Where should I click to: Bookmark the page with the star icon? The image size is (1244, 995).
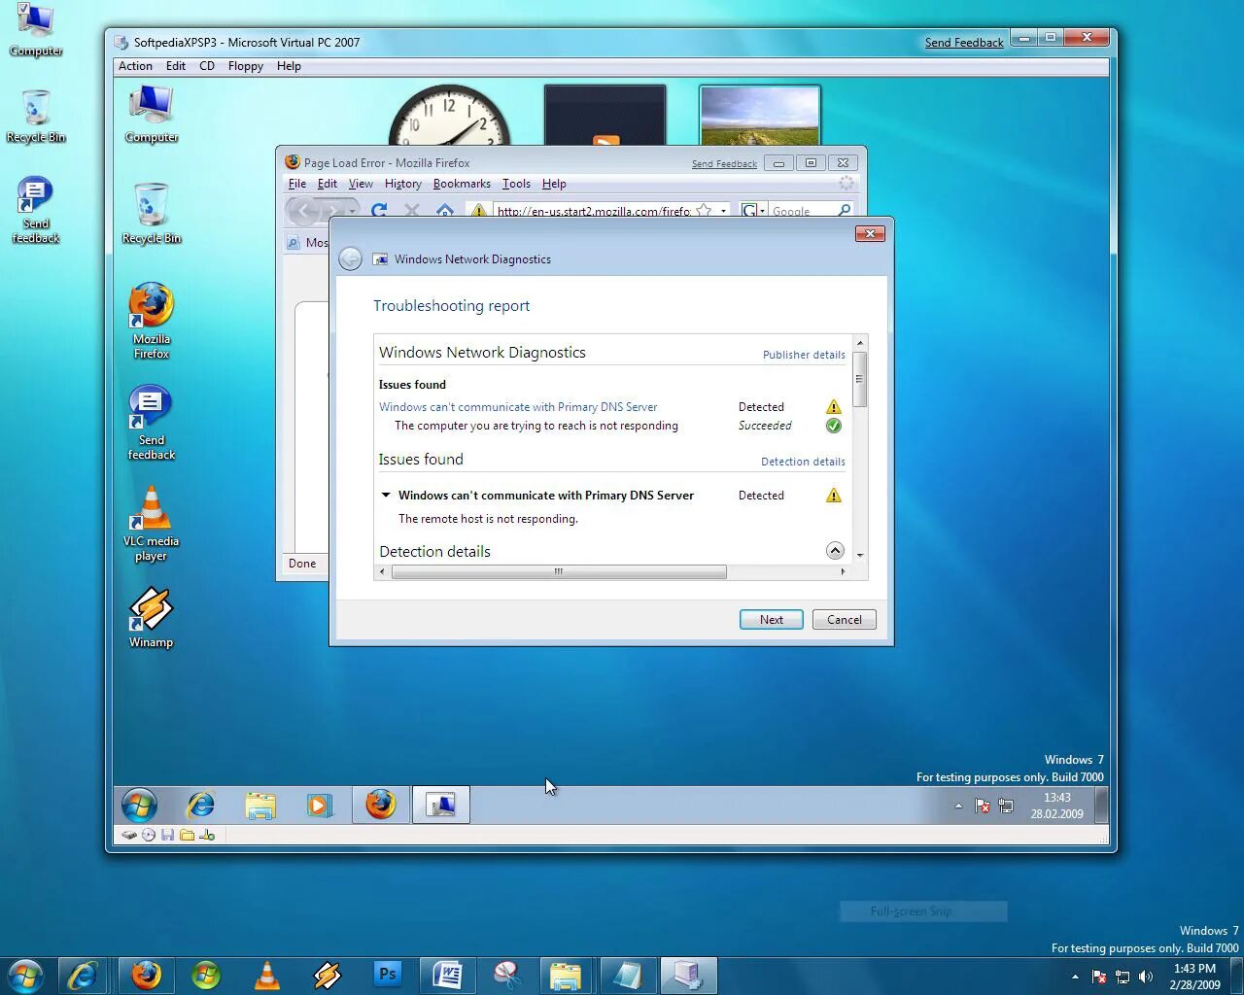pos(704,210)
